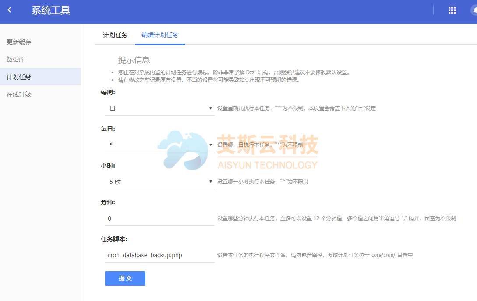This screenshot has width=477, height=301.
Task: Click the 每日 dropdown arrow icon
Action: tap(211, 145)
